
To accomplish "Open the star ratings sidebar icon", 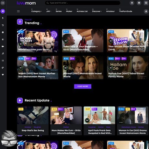I will [3, 40].
